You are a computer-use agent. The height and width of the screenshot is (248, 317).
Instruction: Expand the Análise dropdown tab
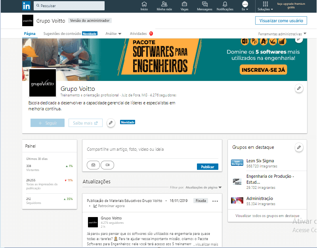coord(113,34)
